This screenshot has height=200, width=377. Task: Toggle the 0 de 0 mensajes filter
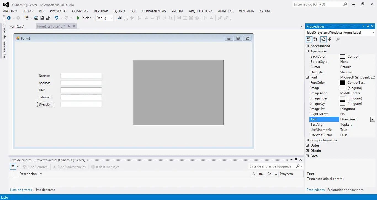point(105,167)
